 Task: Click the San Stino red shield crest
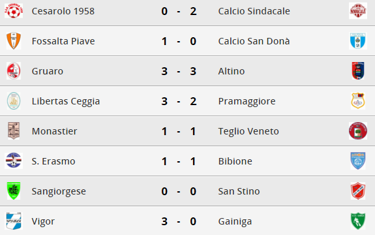(358, 191)
